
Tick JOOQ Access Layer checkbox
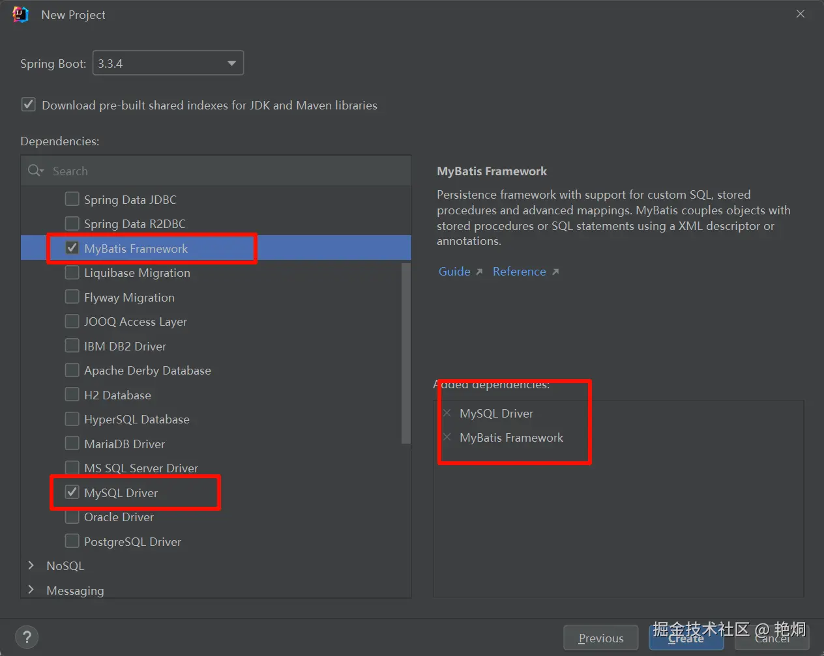[72, 321]
